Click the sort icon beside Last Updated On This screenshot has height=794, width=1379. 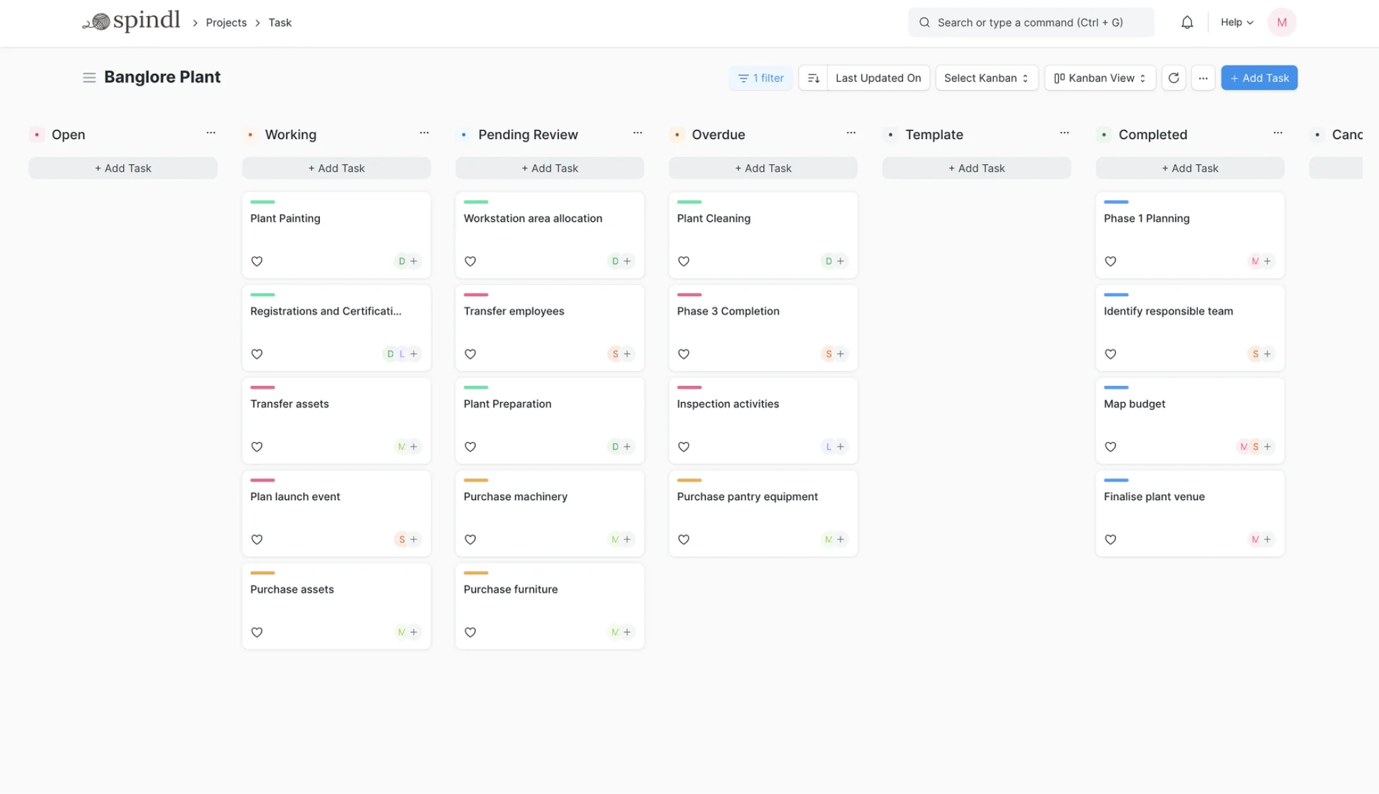[x=813, y=78]
